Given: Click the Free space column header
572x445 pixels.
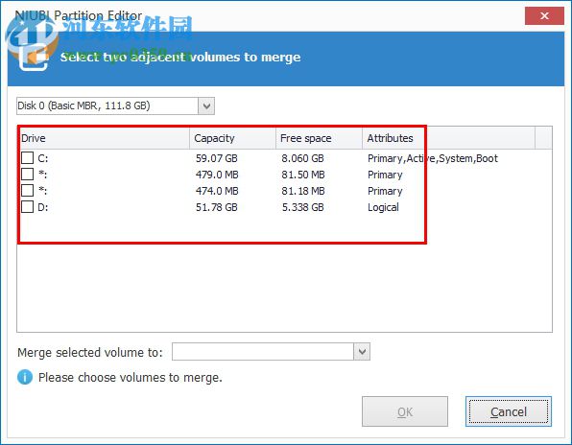Looking at the screenshot, I should tap(319, 138).
